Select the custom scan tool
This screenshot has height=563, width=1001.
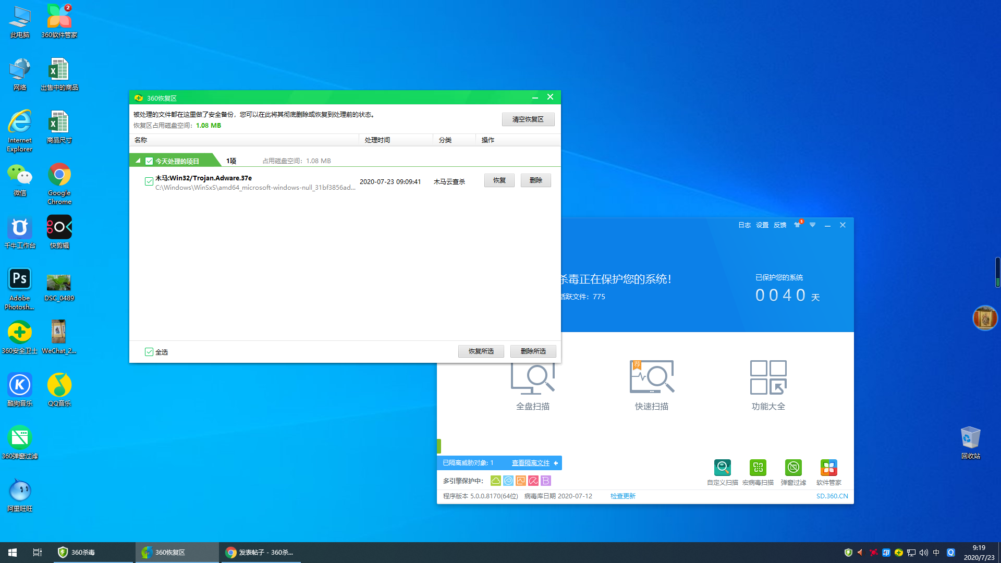[x=722, y=468]
